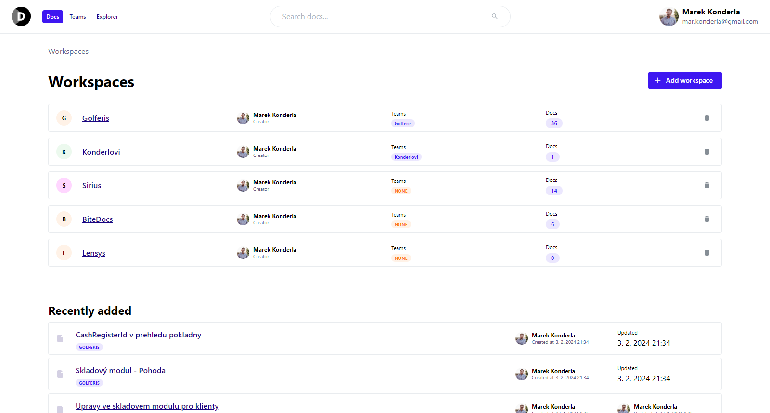This screenshot has height=413, width=770.
Task: Remove Sirius workspace using trash icon
Action: pyautogui.click(x=707, y=185)
